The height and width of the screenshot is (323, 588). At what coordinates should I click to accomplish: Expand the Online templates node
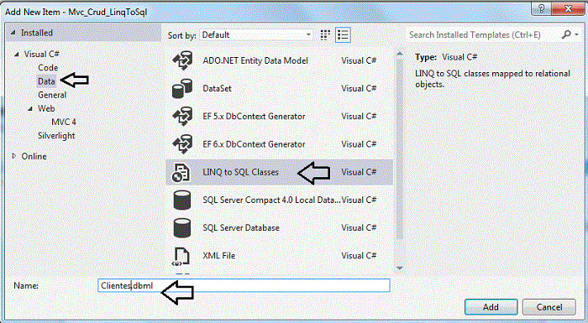tap(14, 156)
